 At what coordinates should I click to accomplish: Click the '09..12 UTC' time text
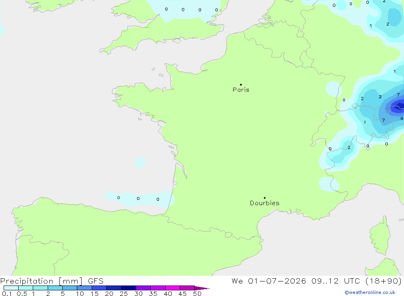coord(335,281)
